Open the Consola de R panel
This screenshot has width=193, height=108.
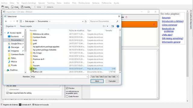pos(25,105)
